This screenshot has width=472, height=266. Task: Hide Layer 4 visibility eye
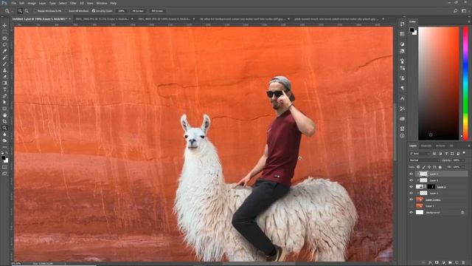(412, 193)
